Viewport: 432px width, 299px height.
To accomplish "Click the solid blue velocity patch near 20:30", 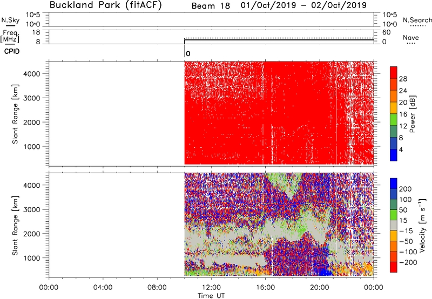I will [325, 271].
